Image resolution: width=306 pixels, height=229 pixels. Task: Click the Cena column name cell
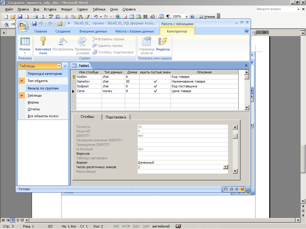89,91
